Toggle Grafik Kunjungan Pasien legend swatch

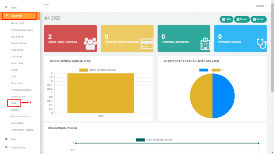141,140
